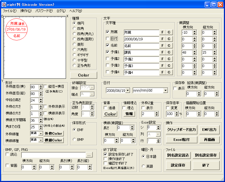Click the C color button for 予備4 row

pyautogui.click(x=169, y=72)
